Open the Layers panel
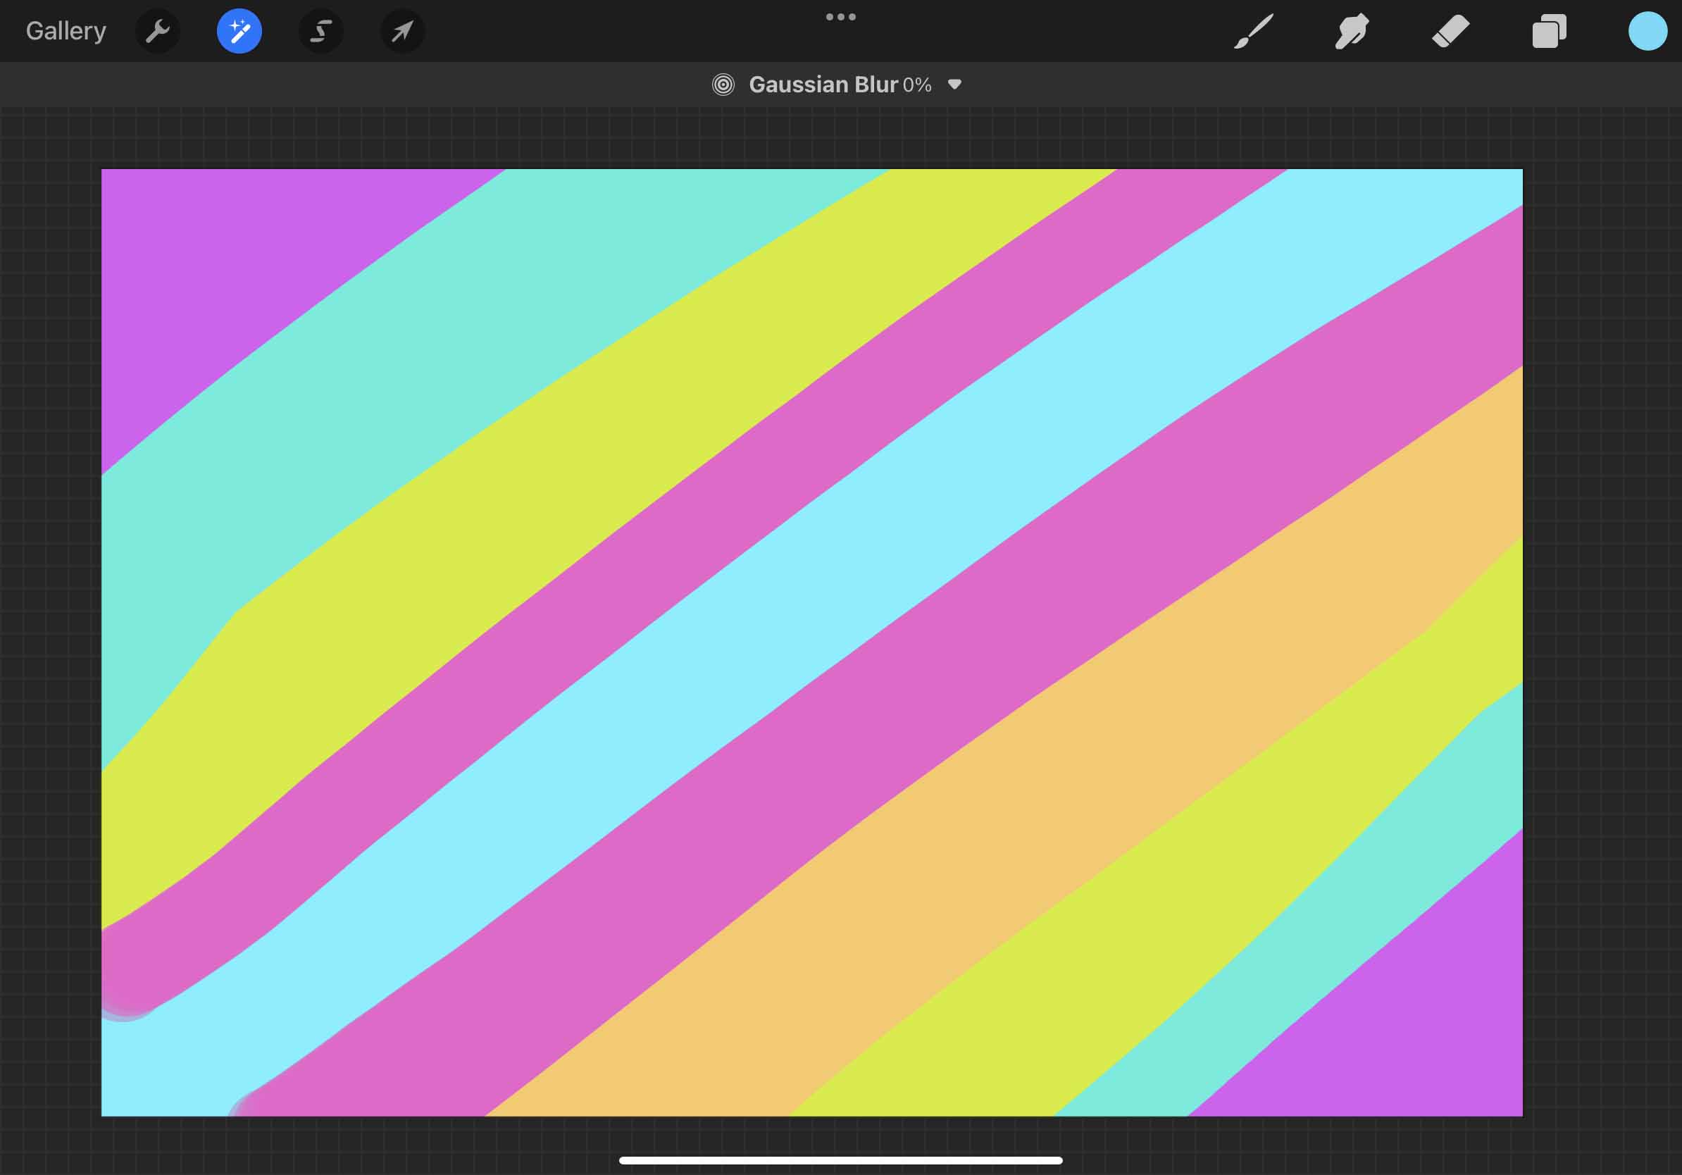The image size is (1682, 1175). click(1549, 32)
